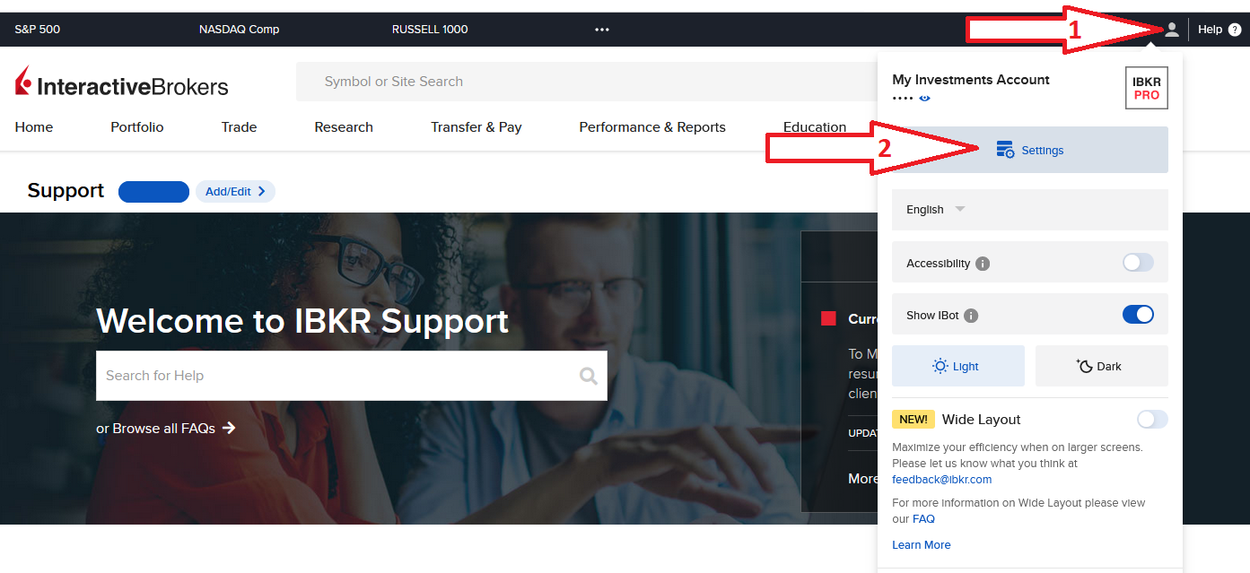Screen dimensions: 1250x573
Task: Open the Transfer & Pay menu
Action: [x=476, y=127]
